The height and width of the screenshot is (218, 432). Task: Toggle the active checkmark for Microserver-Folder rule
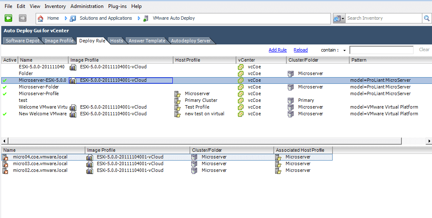(x=5, y=87)
